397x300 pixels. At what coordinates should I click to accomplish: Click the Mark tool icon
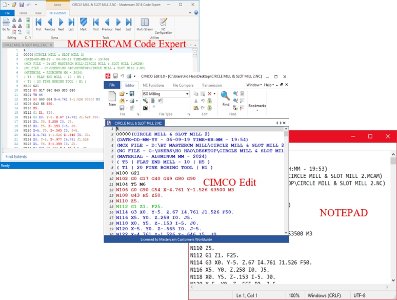point(84,24)
